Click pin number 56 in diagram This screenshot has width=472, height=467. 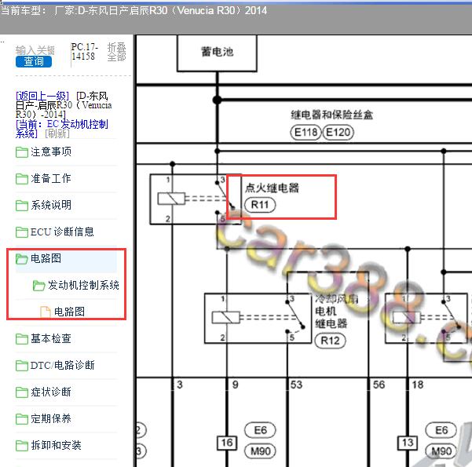[x=379, y=385]
